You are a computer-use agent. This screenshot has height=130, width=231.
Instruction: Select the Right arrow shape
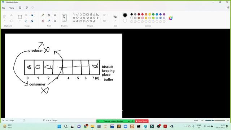84,18
